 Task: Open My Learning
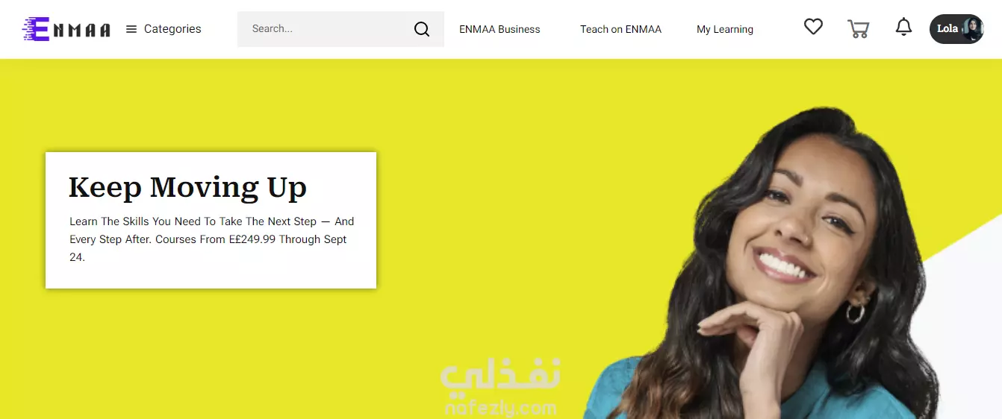tap(725, 29)
